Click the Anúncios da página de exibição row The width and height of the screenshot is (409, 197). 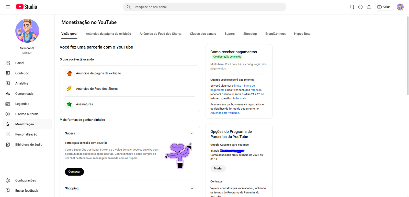pyautogui.click(x=130, y=73)
